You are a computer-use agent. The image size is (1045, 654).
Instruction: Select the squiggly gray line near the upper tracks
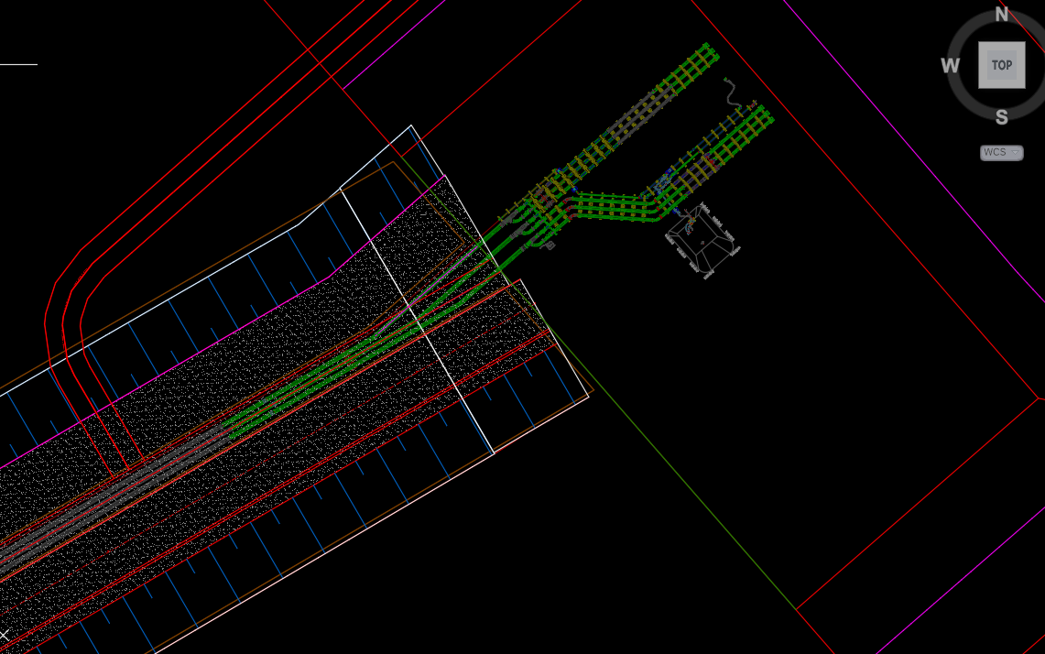tap(733, 93)
